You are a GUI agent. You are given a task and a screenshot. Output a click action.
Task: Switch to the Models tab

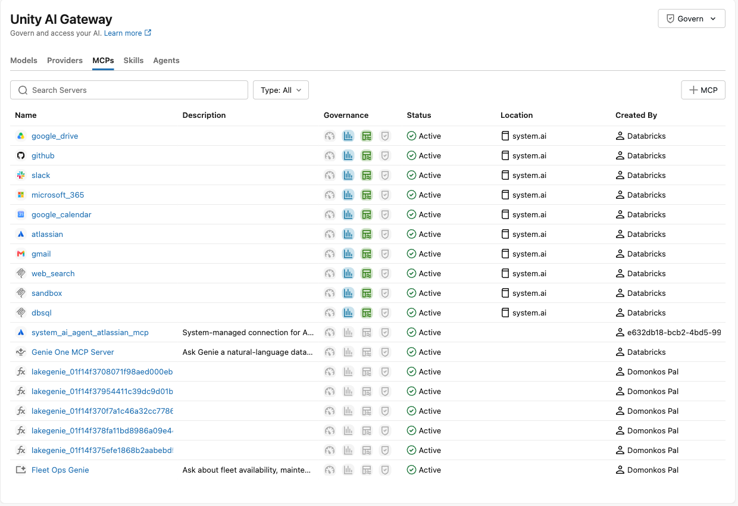(x=24, y=60)
